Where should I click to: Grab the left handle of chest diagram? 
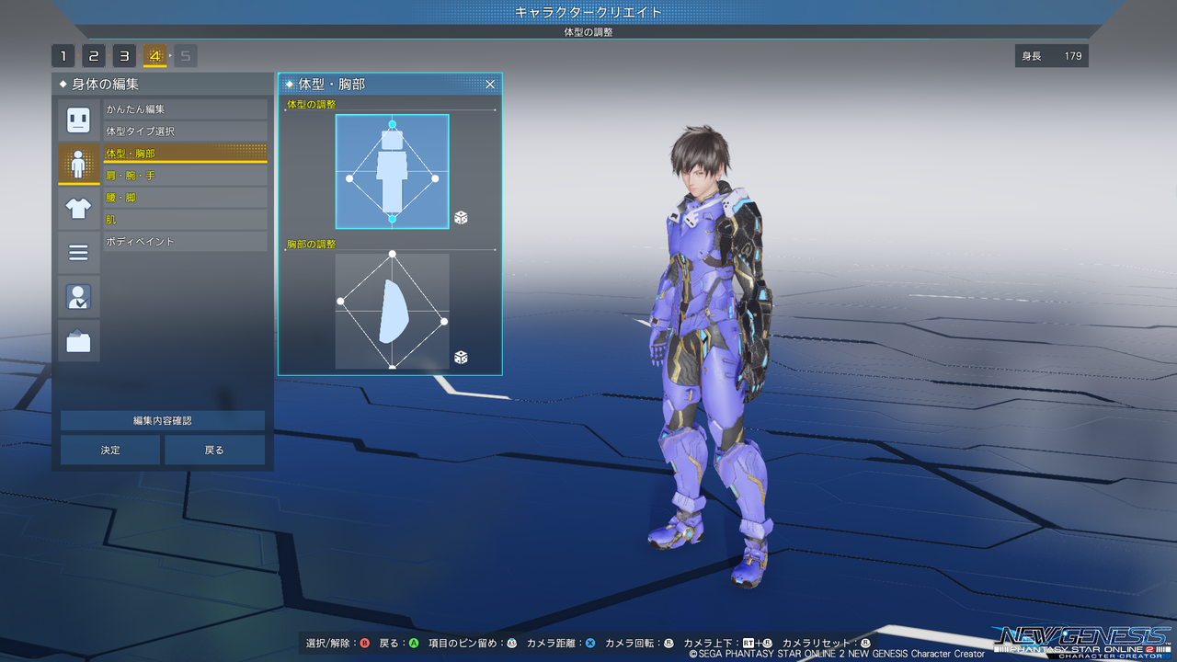coord(340,301)
